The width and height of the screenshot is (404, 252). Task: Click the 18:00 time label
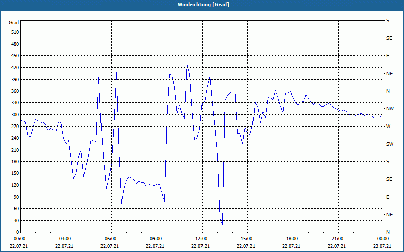point(292,239)
